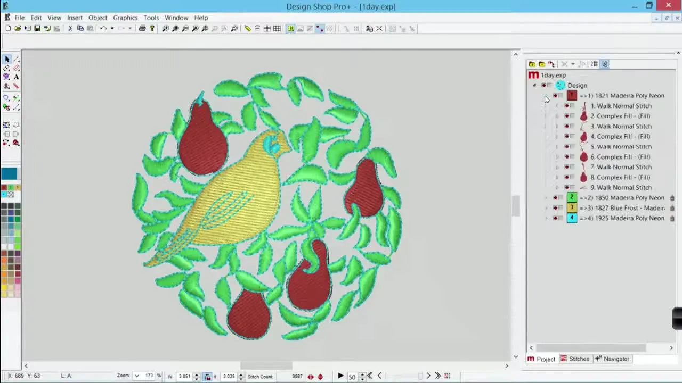
Task: Expand the 1. Walk Normal Stitch item
Action: (x=557, y=105)
